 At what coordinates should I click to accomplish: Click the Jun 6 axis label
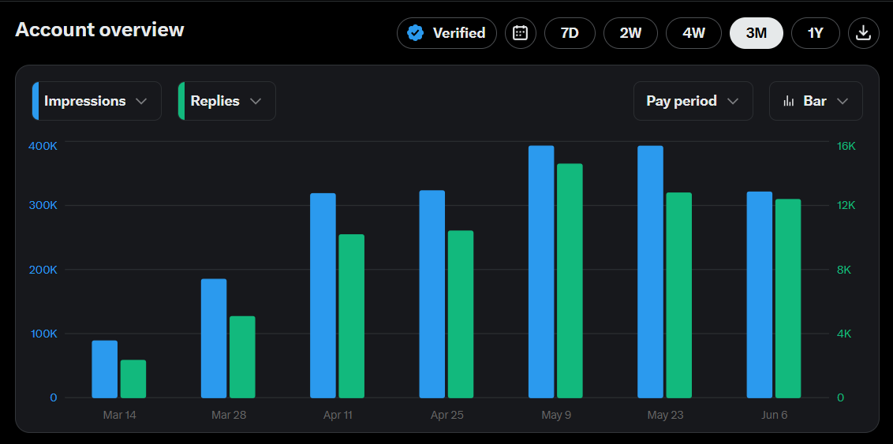tap(775, 415)
